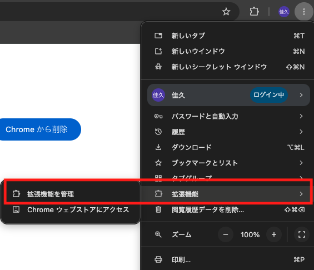Open the extensions puzzle icon in toolbar
Viewport: 314px width, 270px height.
[x=254, y=12]
